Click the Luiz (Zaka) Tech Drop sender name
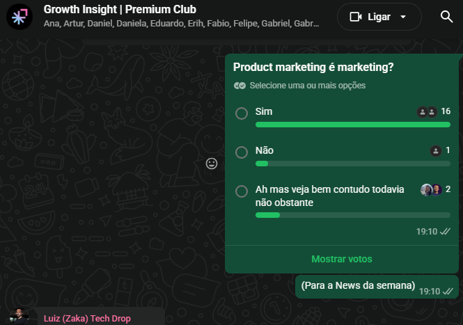 (x=87, y=319)
